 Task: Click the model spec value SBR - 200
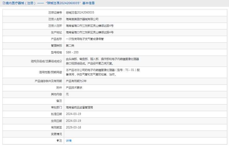pos(72,52)
